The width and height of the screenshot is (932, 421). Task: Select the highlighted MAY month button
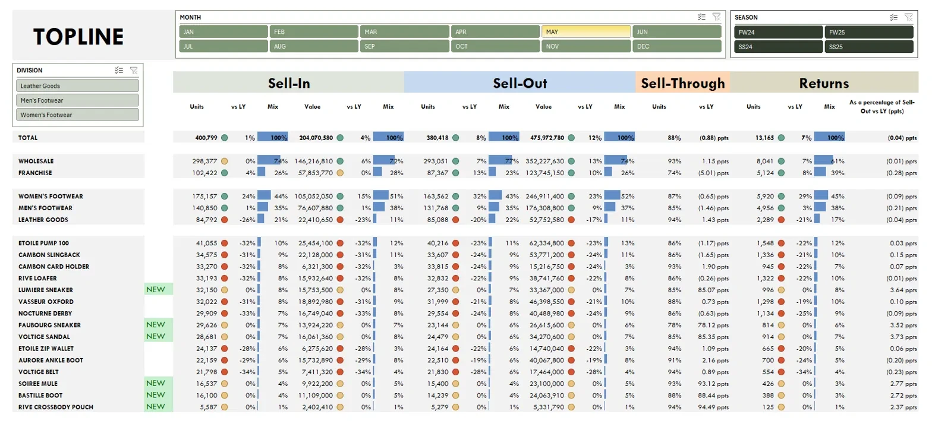tap(585, 31)
